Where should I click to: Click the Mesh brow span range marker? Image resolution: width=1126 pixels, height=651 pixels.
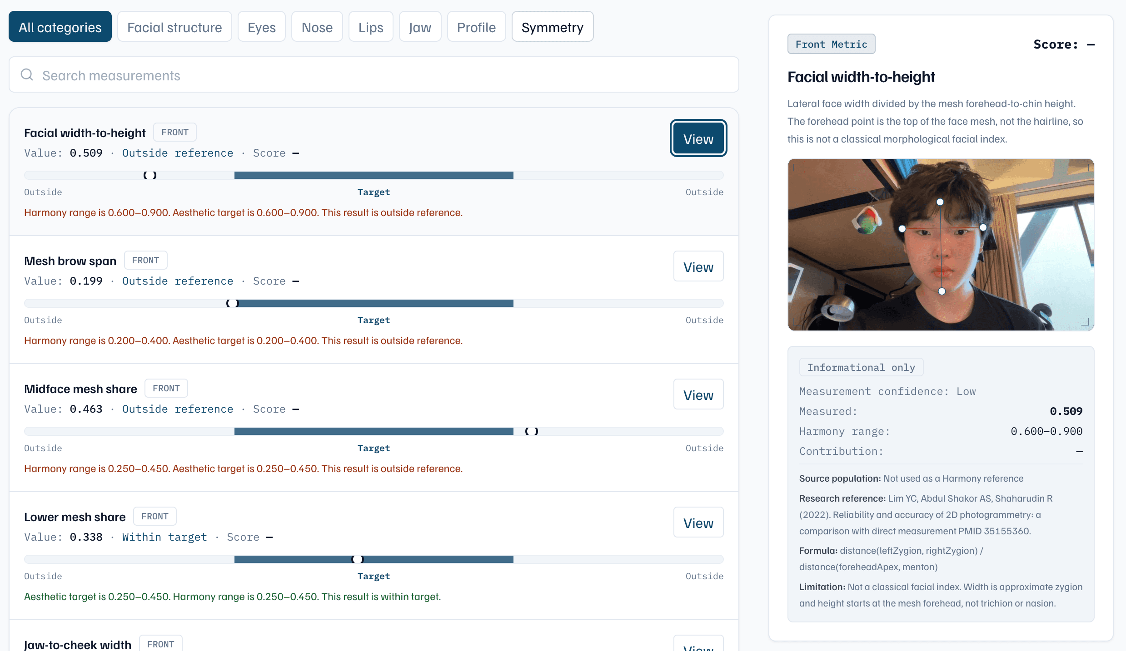(233, 303)
